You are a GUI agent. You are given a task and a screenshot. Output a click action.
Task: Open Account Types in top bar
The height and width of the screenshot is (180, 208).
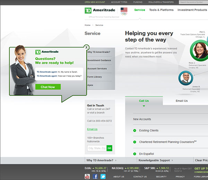tap(119, 2)
